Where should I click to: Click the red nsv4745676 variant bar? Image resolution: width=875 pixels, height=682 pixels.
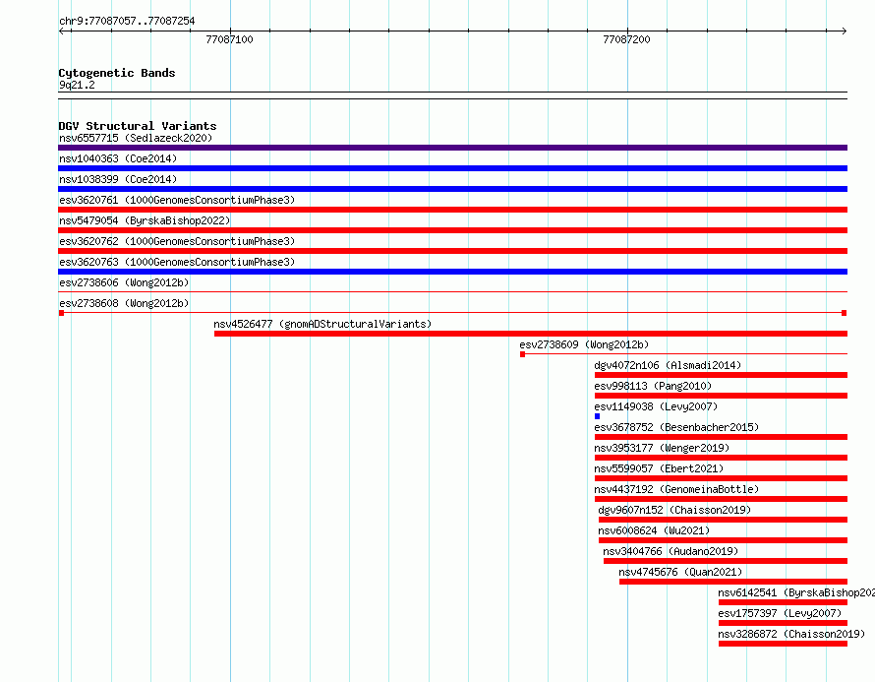point(733,582)
